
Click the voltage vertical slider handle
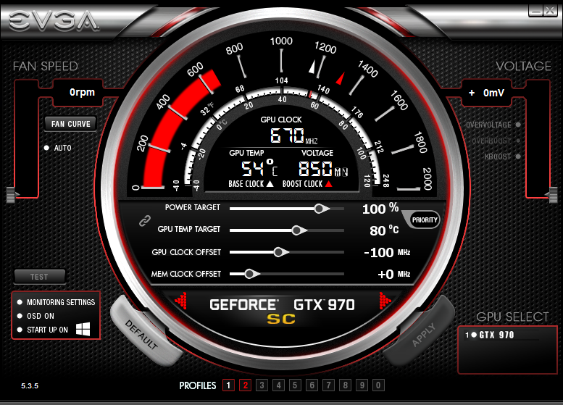[552, 195]
